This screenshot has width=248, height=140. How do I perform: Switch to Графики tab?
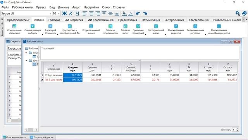pos(54,20)
